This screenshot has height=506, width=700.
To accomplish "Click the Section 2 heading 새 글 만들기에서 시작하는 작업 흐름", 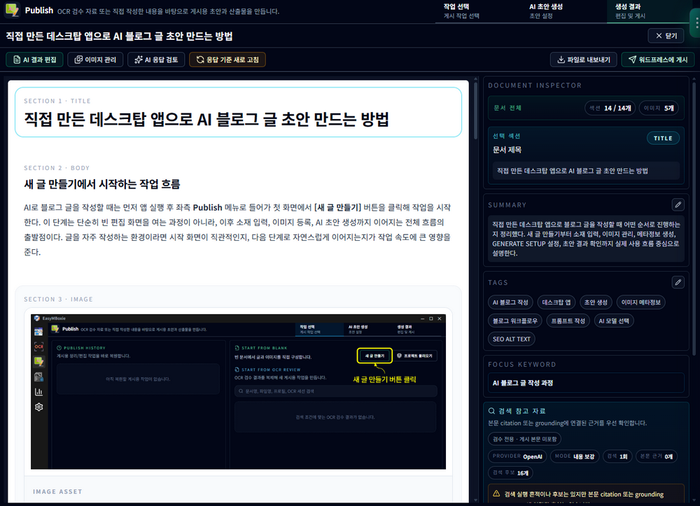I will (102, 184).
